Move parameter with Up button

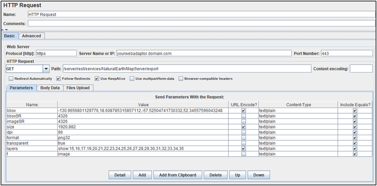(x=238, y=175)
